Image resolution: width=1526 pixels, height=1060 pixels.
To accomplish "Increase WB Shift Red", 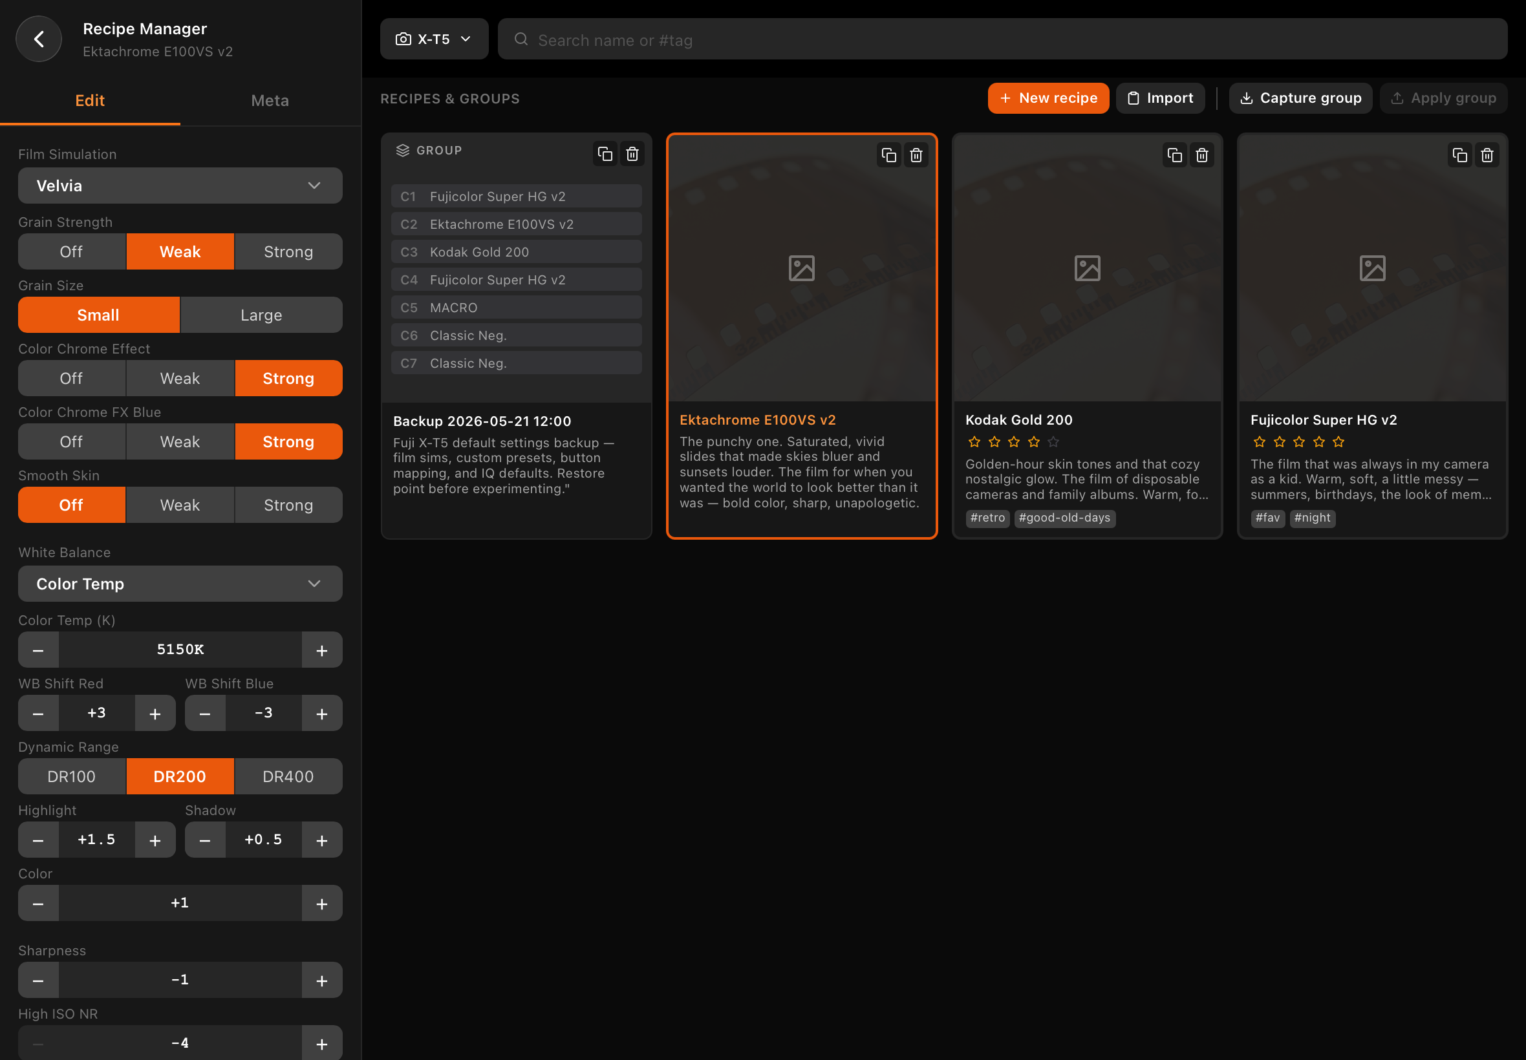I will (155, 714).
